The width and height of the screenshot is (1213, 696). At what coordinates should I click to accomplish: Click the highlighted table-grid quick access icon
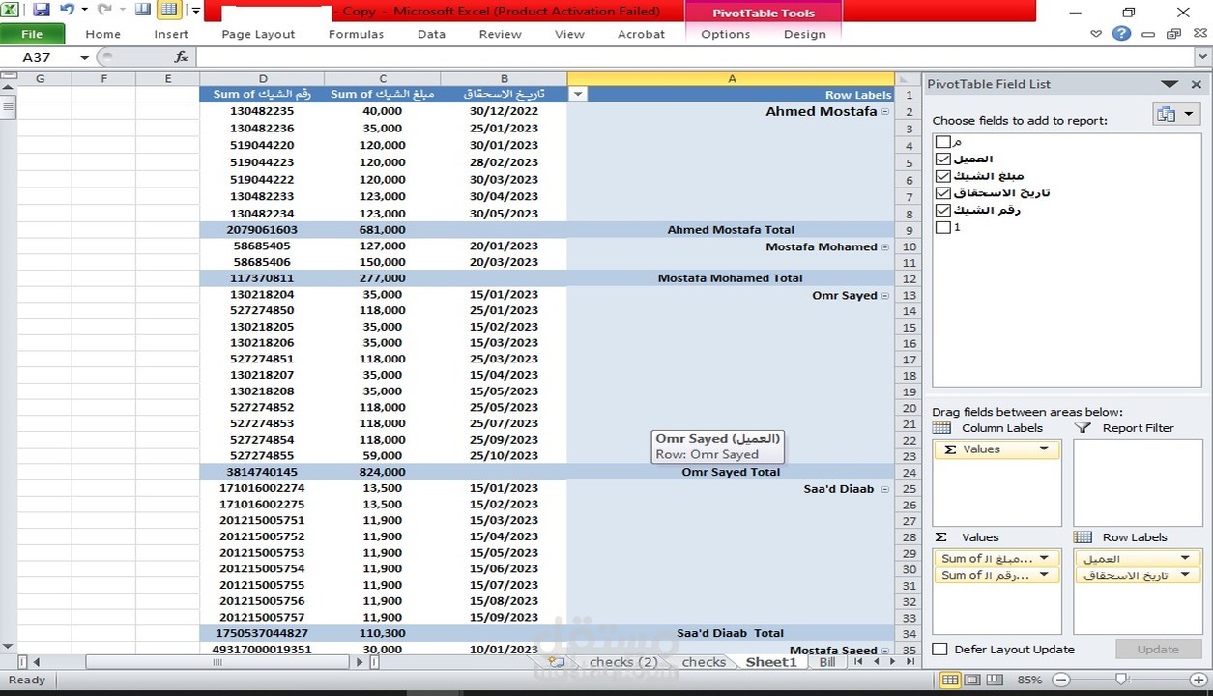coord(169,11)
